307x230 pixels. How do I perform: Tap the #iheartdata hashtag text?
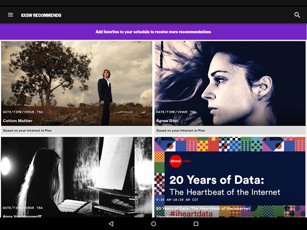tap(191, 214)
